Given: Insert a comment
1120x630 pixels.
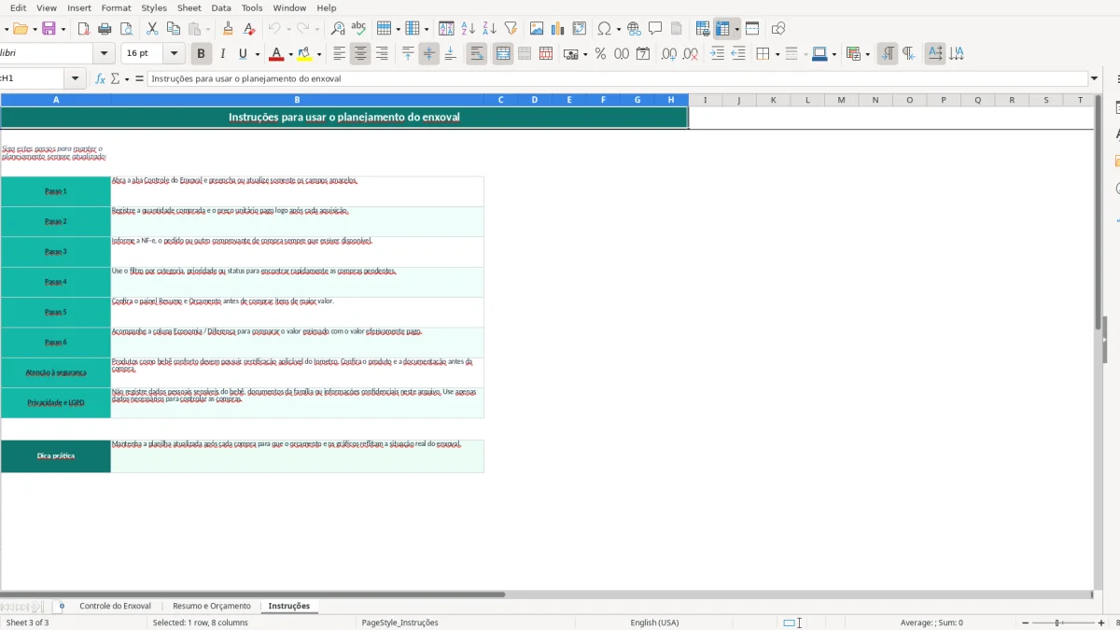Looking at the screenshot, I should point(656,29).
